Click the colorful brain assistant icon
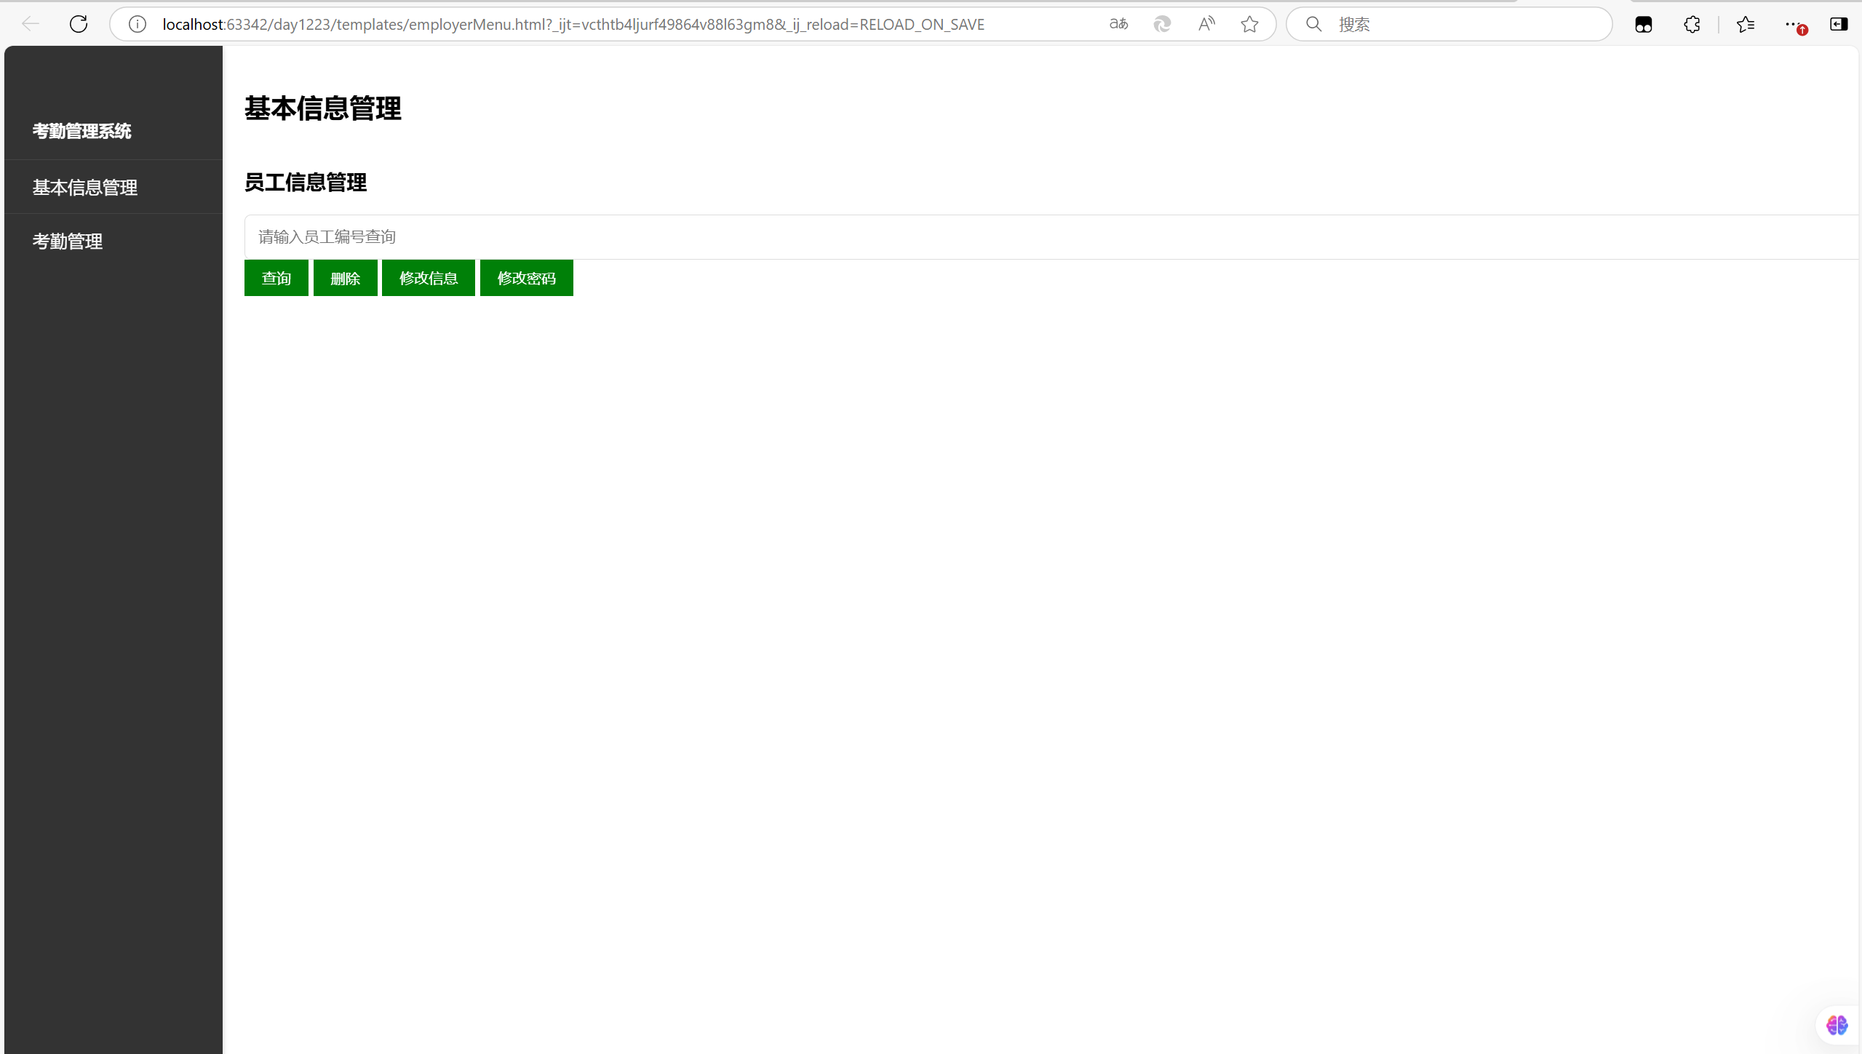The image size is (1862, 1054). pyautogui.click(x=1837, y=1025)
